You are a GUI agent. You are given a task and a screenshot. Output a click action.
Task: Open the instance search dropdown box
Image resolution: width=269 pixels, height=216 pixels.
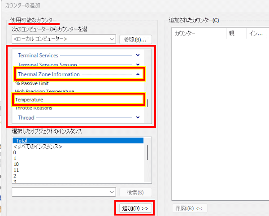coord(112,192)
